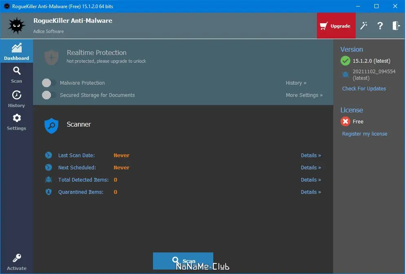405x274 pixels.
Task: Open help with the question mark icon
Action: (380, 26)
